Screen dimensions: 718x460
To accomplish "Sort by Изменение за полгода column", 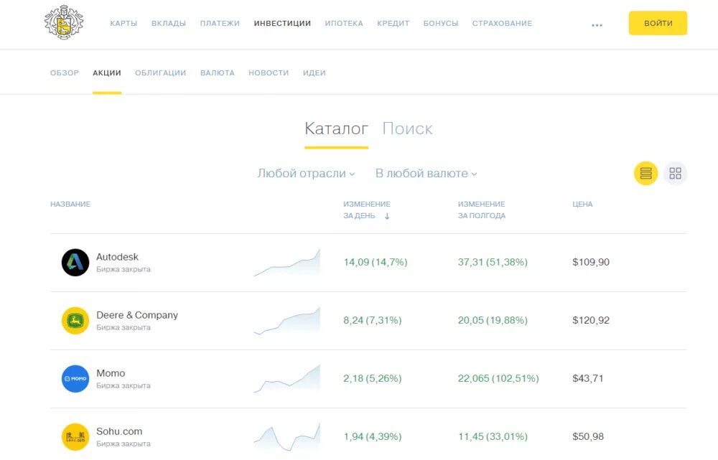I will pos(481,210).
